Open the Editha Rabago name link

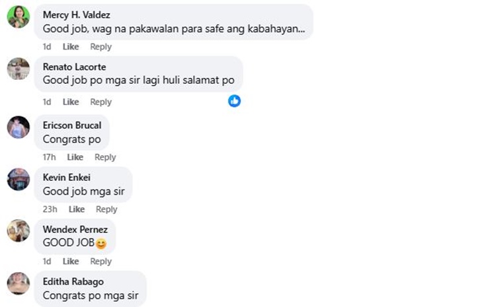pyautogui.click(x=73, y=281)
